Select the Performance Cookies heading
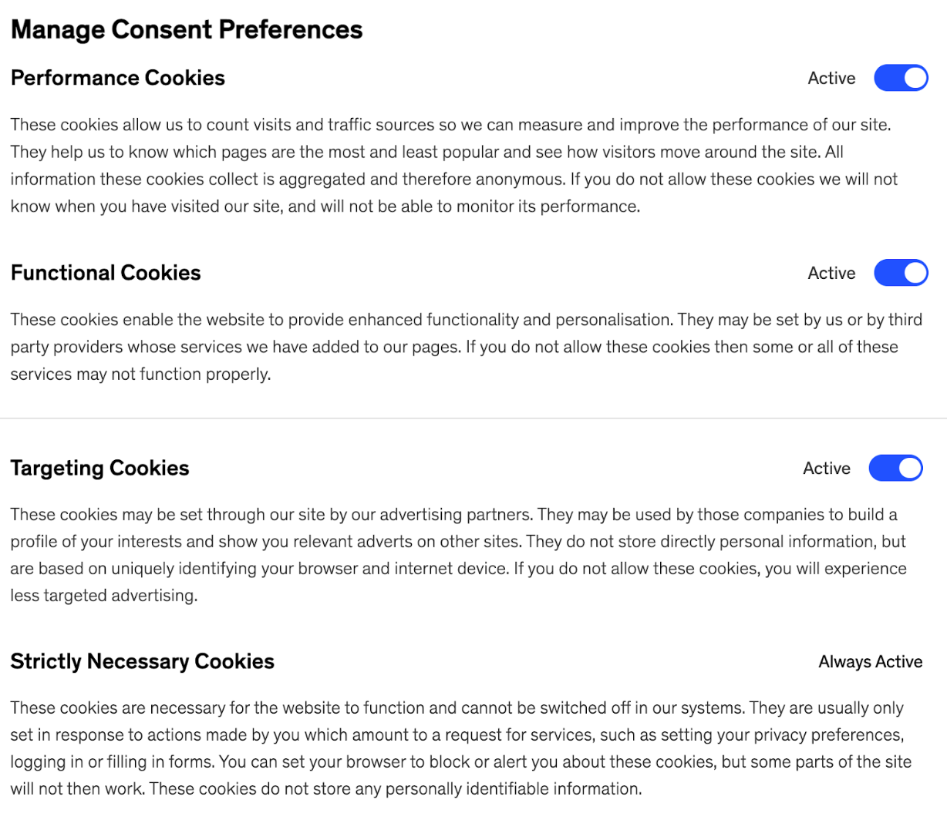947x820 pixels. point(118,78)
